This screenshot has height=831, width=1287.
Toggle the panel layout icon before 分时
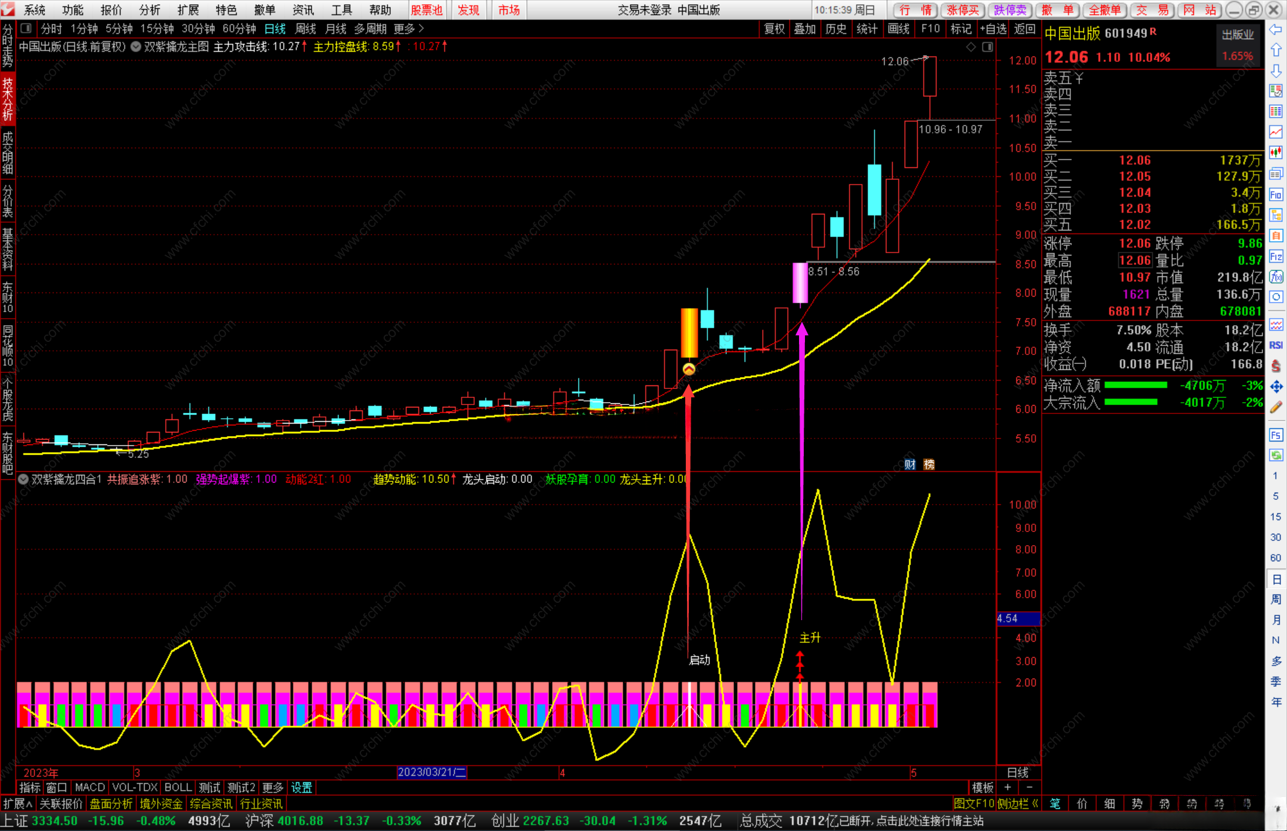pyautogui.click(x=26, y=28)
